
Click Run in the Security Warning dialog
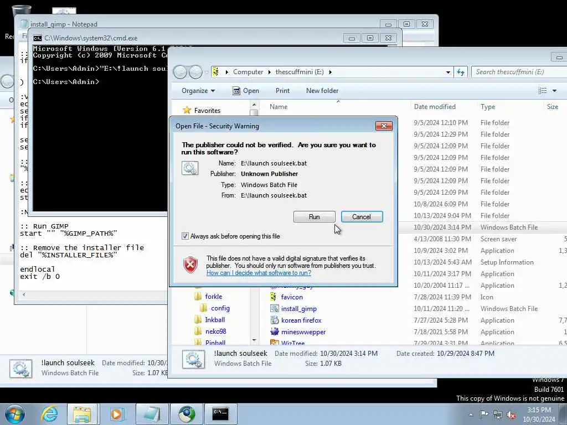point(314,217)
